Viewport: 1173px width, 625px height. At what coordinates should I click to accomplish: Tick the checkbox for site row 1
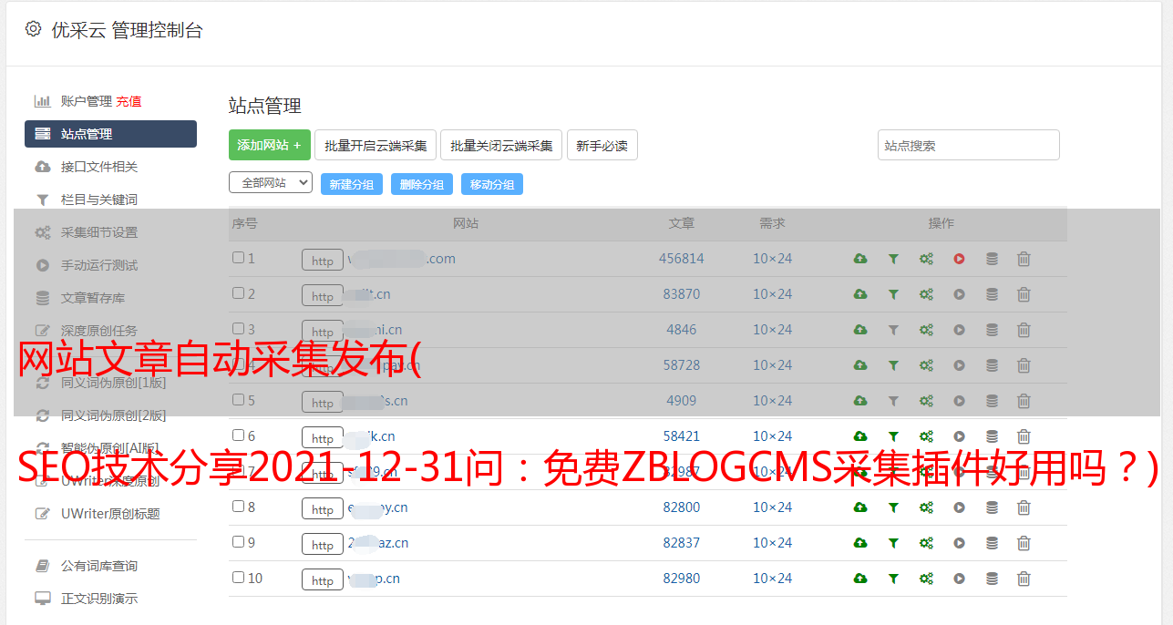point(238,258)
